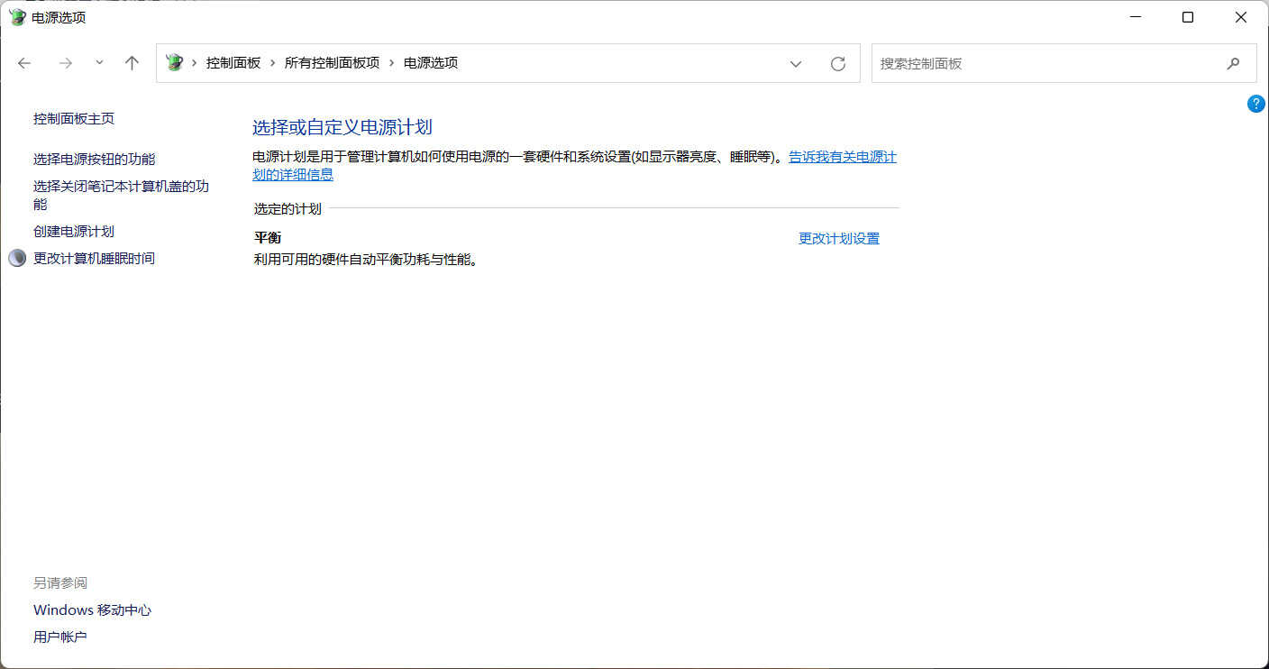The image size is (1269, 669).
Task: Open 控制面板主页 in the sidebar
Action: [x=74, y=119]
